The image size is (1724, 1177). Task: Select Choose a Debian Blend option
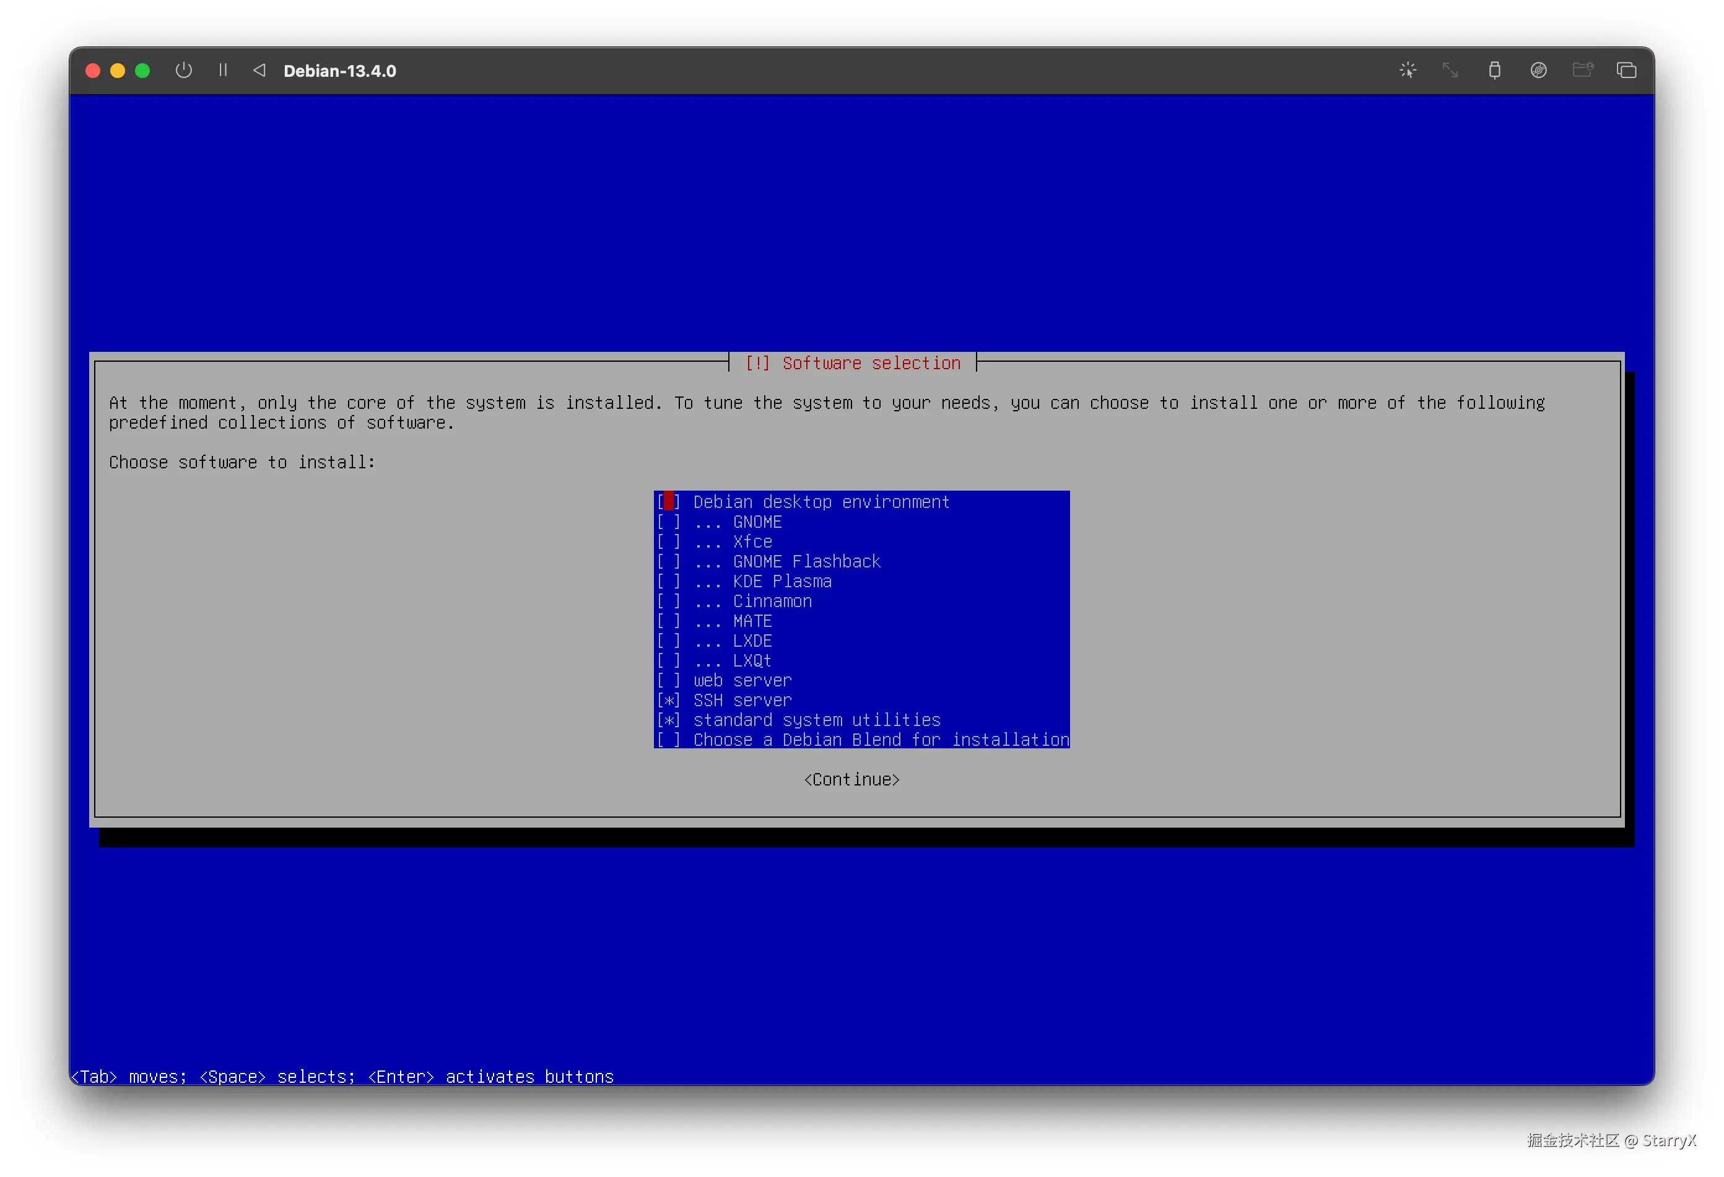(668, 741)
